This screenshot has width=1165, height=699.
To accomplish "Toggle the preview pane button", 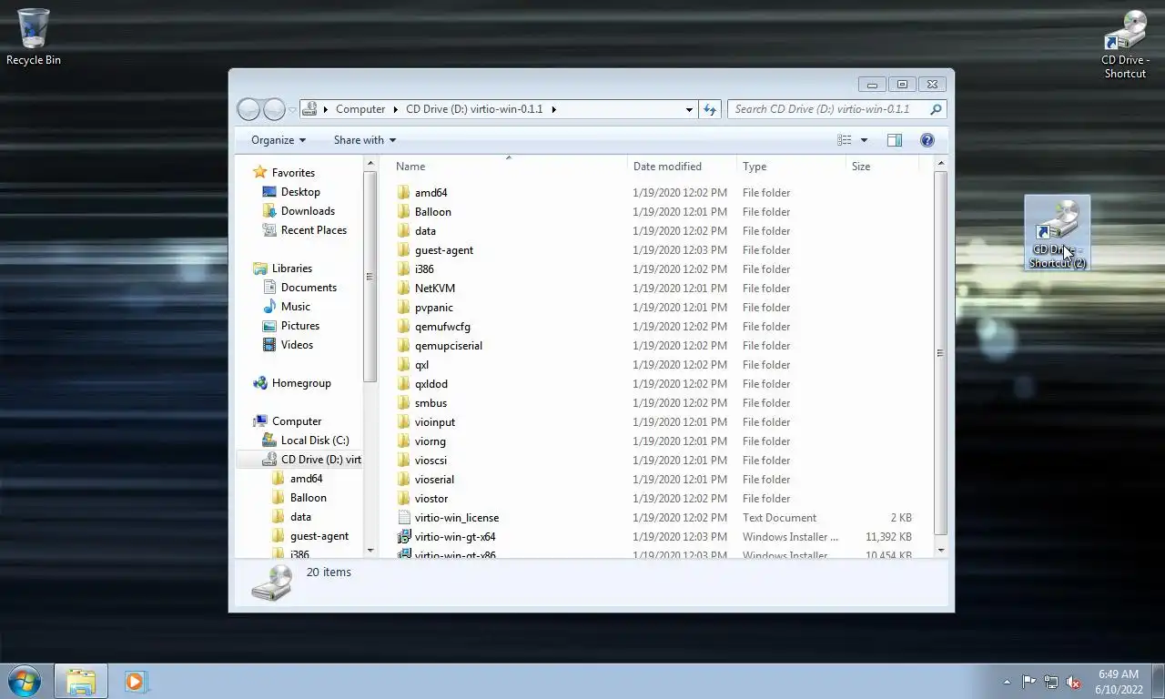I will tap(895, 140).
